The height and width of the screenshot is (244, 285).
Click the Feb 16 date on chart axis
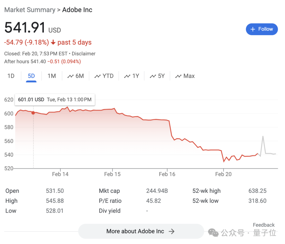tap(167, 174)
